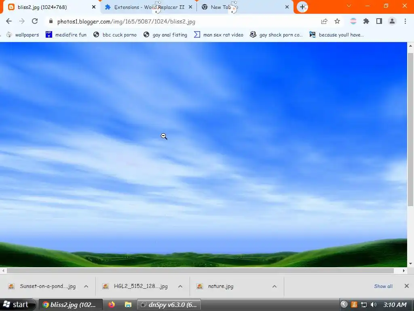Open a new tab with the plus button
Image resolution: width=414 pixels, height=311 pixels.
pos(302,7)
